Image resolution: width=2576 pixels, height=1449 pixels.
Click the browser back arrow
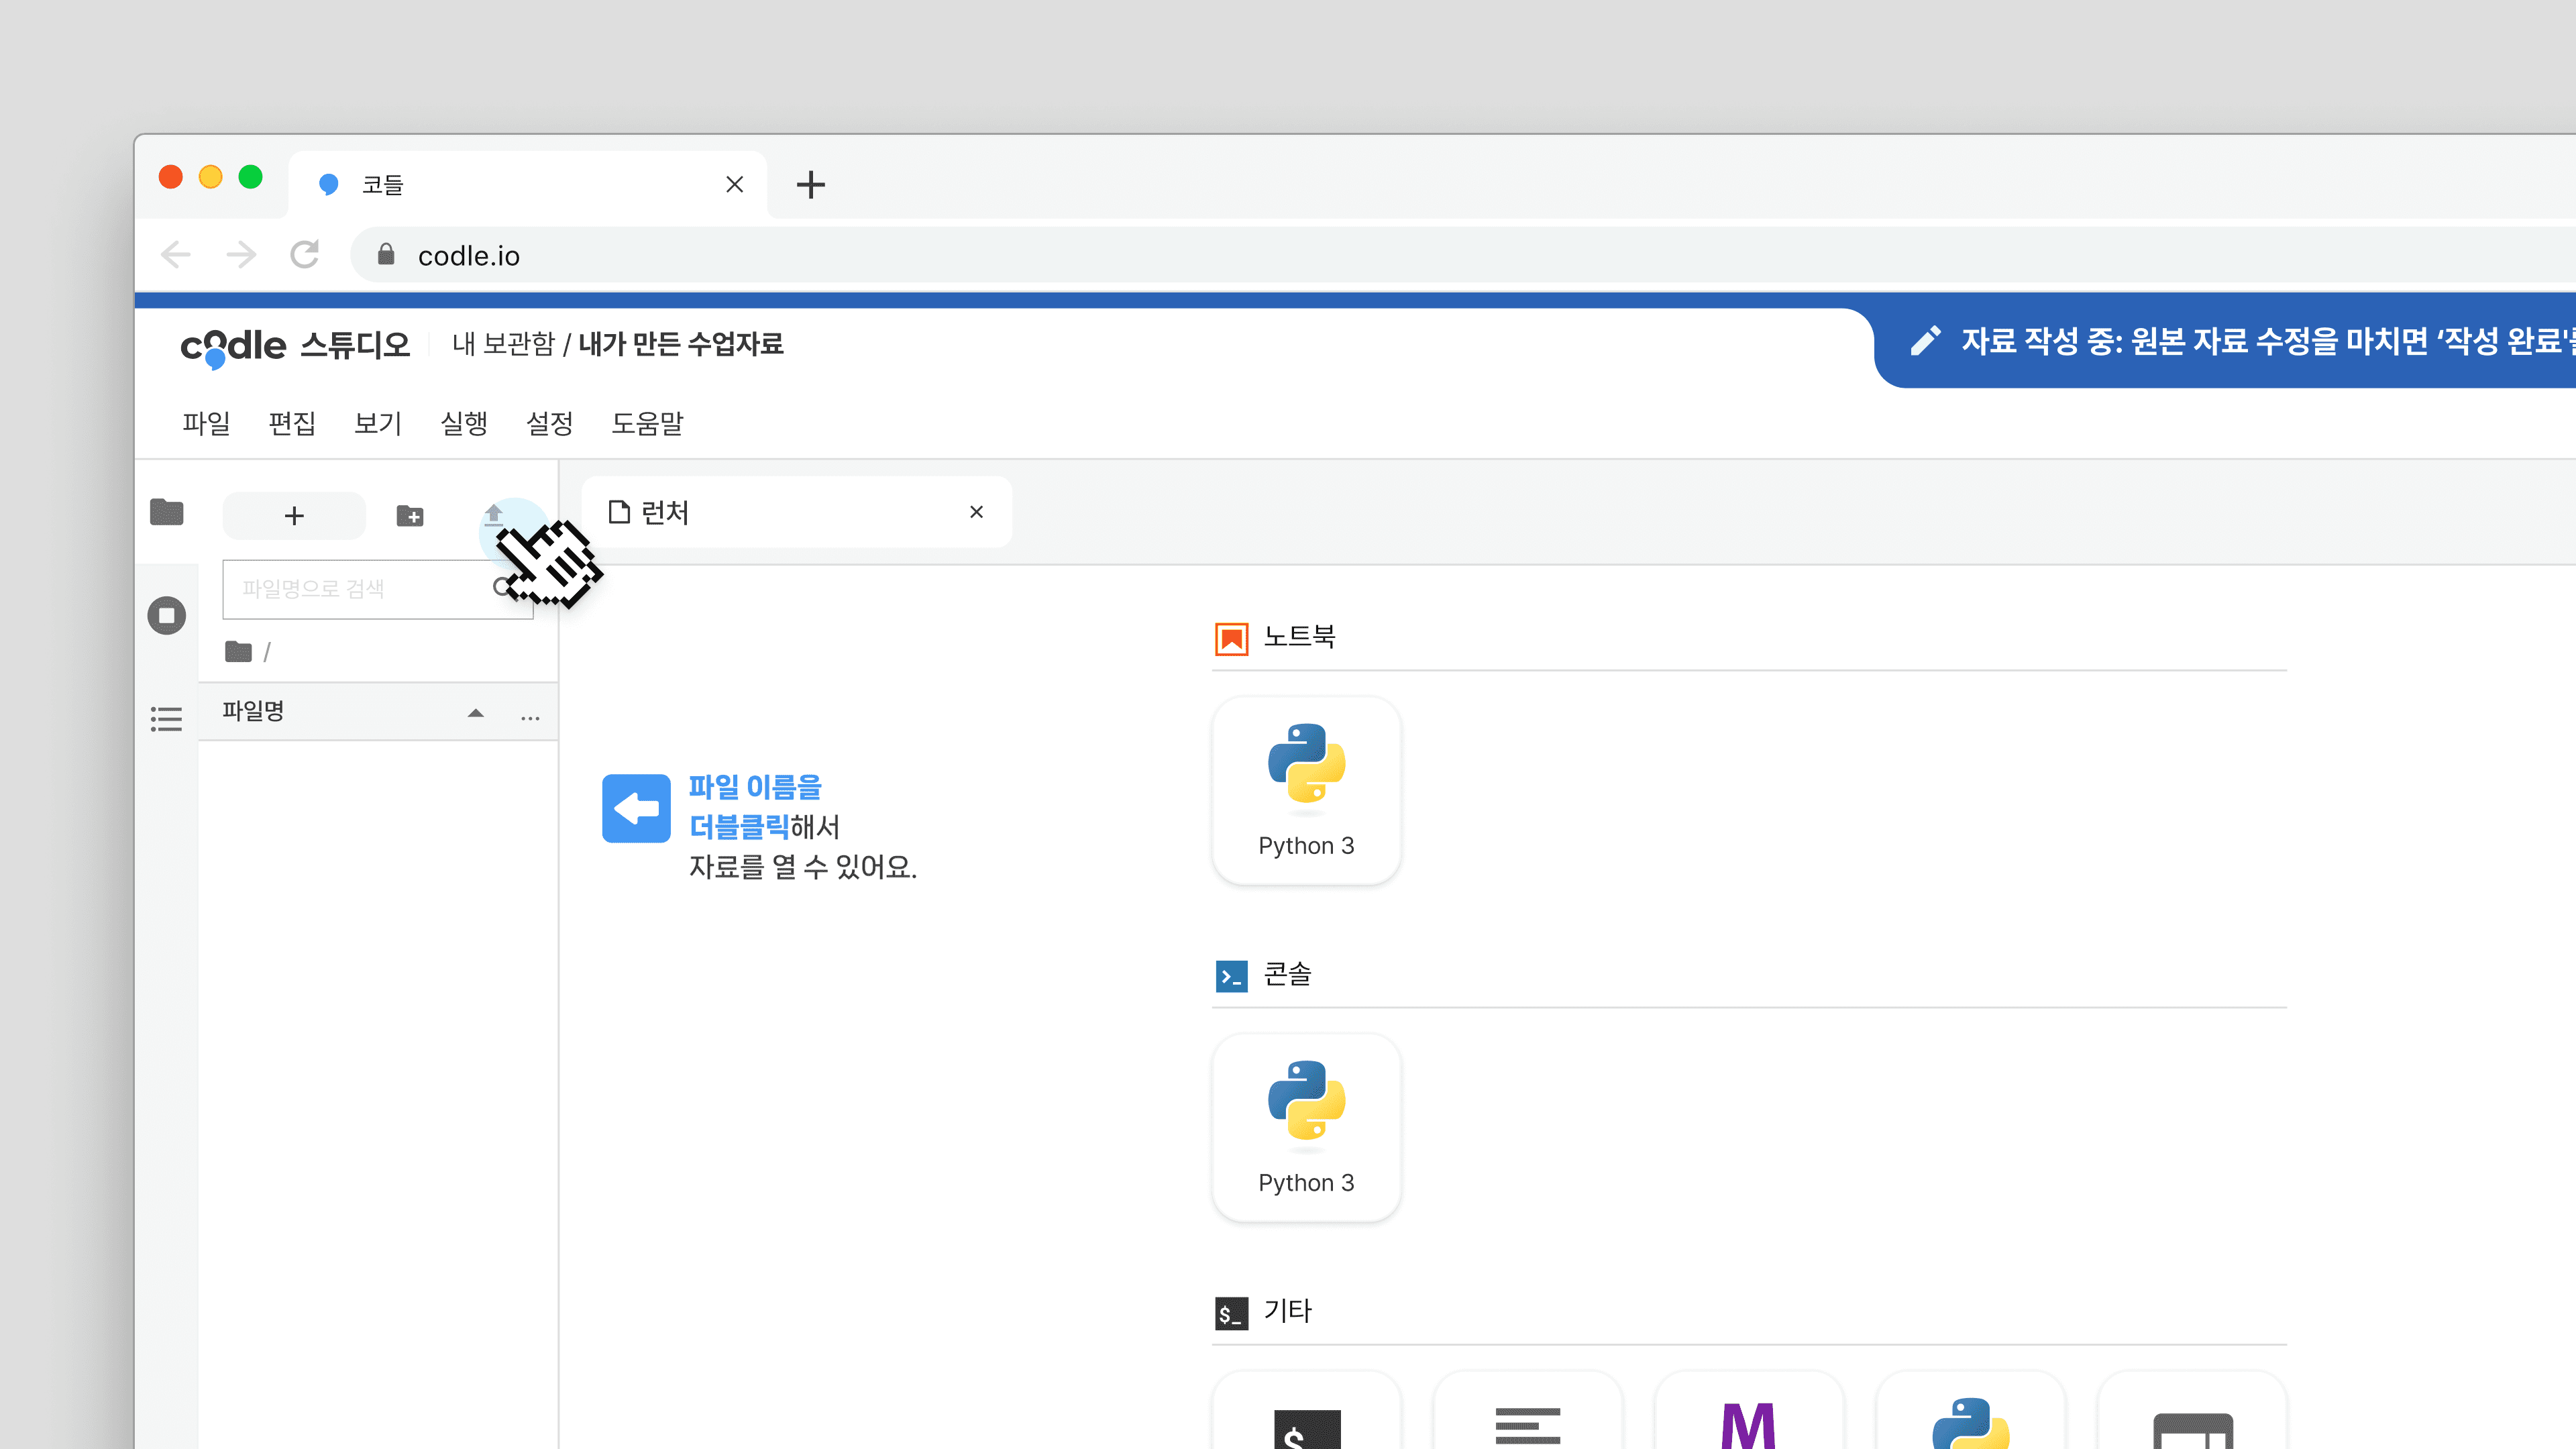[176, 255]
